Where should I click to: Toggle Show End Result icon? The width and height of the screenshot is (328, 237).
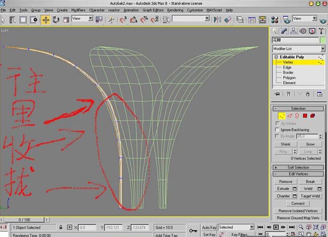(x=288, y=94)
